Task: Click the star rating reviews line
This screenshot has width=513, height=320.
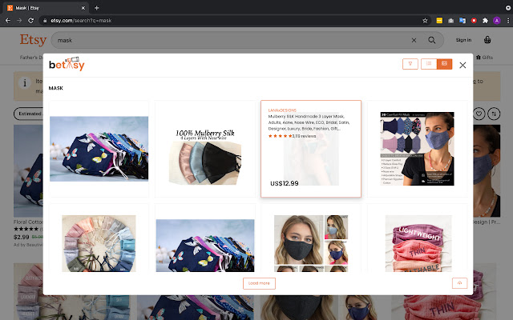Action: point(292,136)
